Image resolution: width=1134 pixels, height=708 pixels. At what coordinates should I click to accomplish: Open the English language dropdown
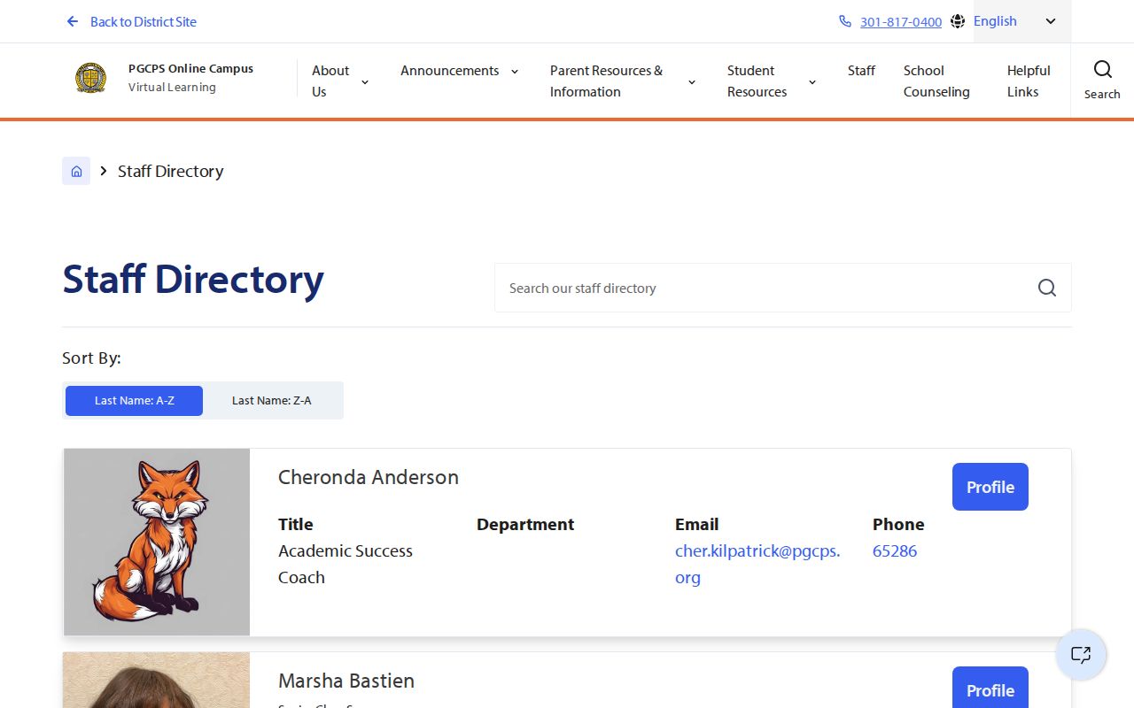(1022, 21)
